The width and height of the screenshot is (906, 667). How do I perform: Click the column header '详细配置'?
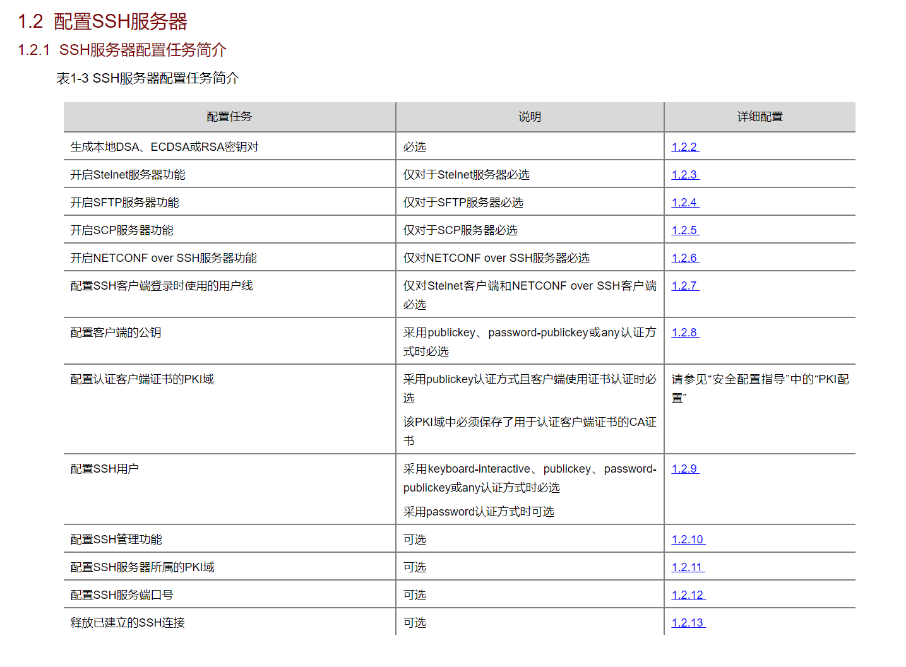pos(760,117)
